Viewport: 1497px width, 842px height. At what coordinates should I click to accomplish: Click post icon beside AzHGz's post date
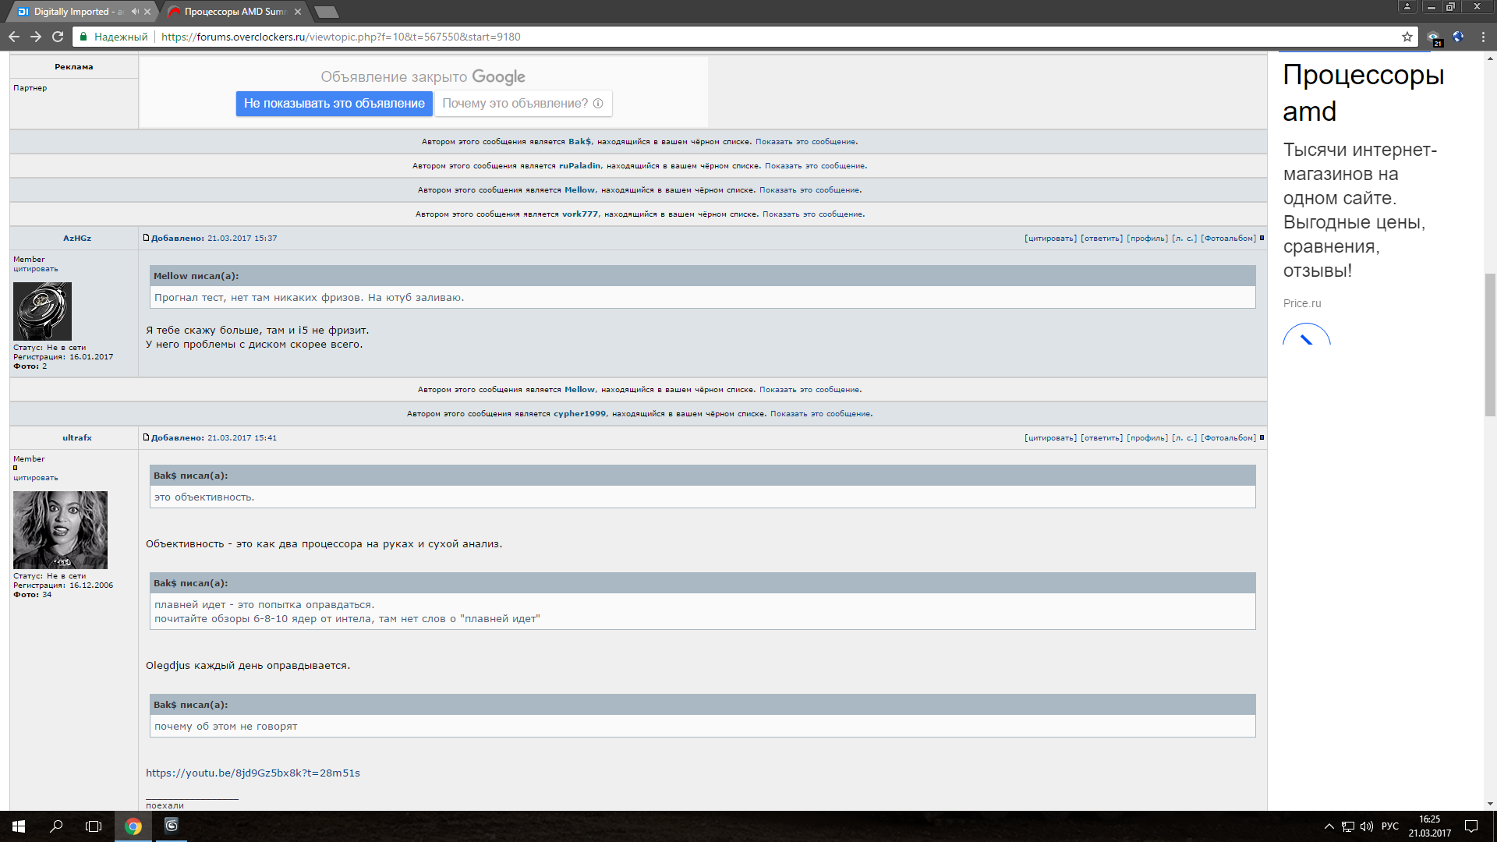tap(146, 238)
